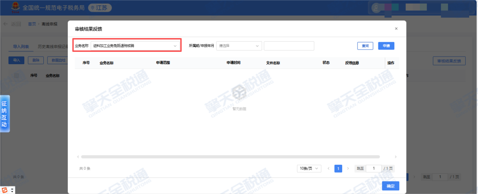
Task: Click the 反馈信息 column header
Action: click(352, 63)
